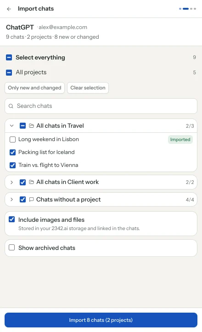This screenshot has width=202, height=332.
Task: Click the 2/2 count for Client work
Action: tap(190, 182)
